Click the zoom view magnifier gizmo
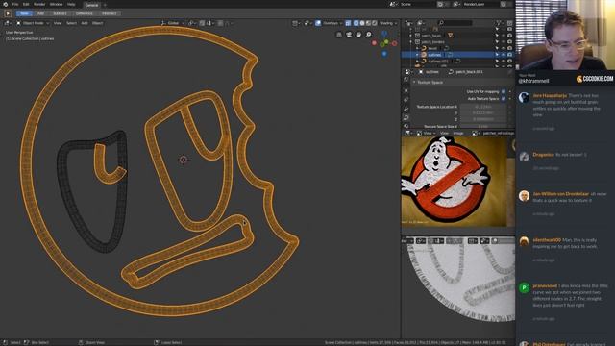 tap(369, 35)
